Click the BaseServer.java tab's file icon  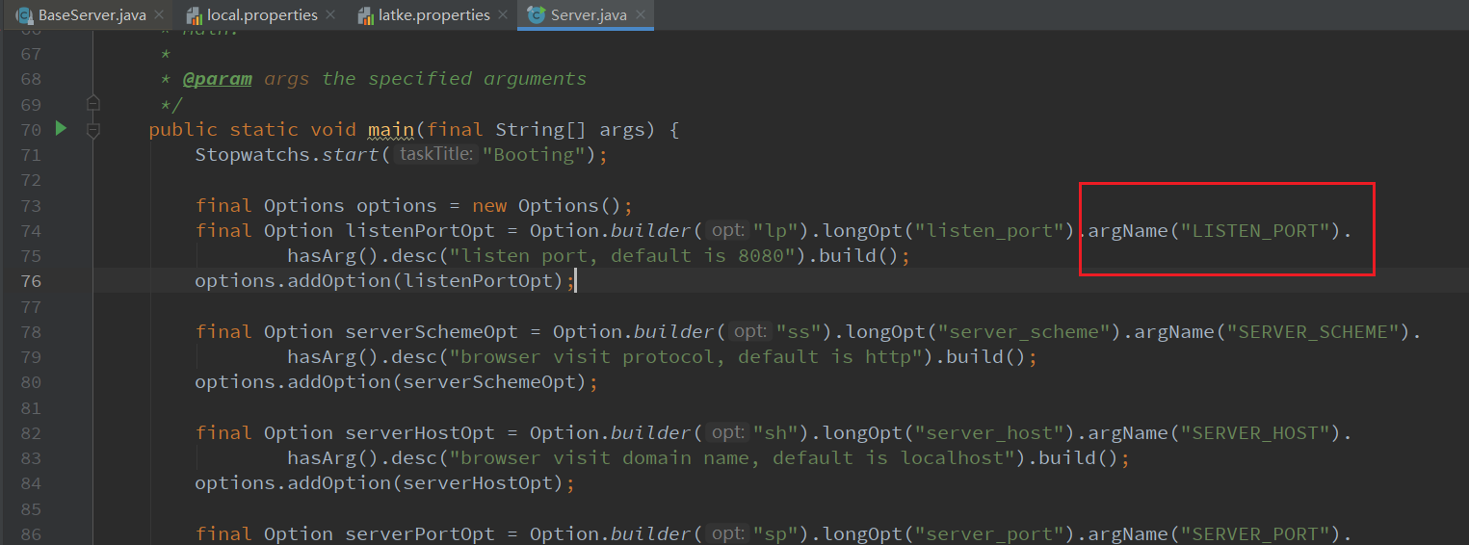pos(24,15)
